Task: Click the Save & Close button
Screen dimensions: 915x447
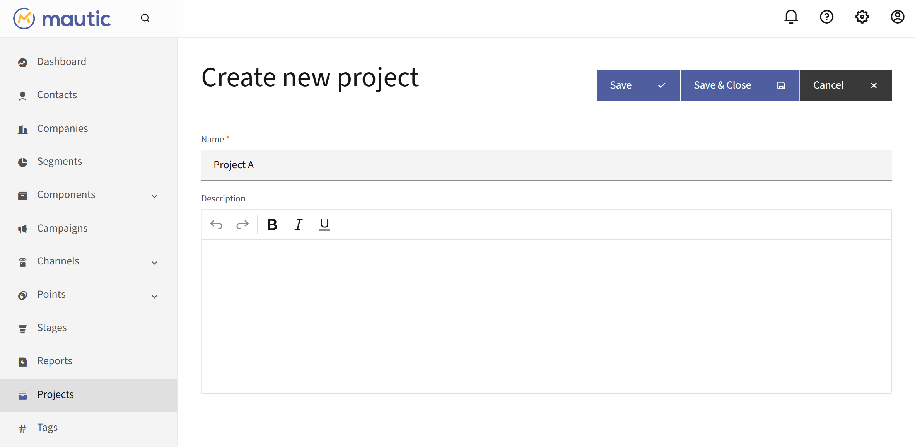Action: [739, 85]
